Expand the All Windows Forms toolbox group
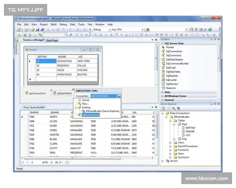Viewport: 236px width, 188px height. [x=162, y=96]
